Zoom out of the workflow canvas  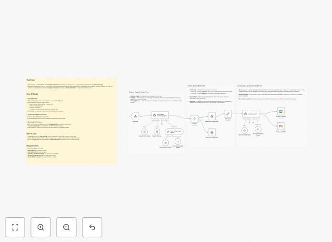66,227
